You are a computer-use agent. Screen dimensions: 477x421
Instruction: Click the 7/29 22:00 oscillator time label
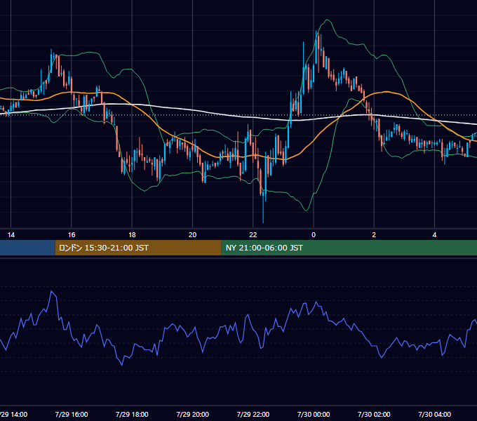pyautogui.click(x=253, y=414)
